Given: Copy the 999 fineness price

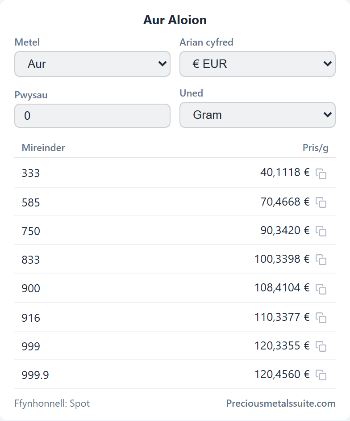Looking at the screenshot, I should (321, 346).
